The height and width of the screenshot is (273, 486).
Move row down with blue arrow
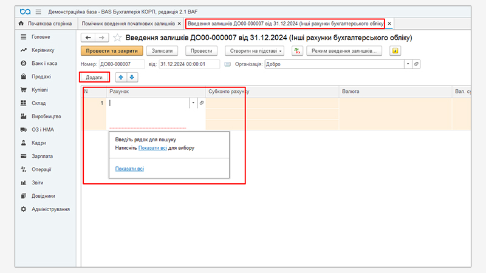coord(132,77)
